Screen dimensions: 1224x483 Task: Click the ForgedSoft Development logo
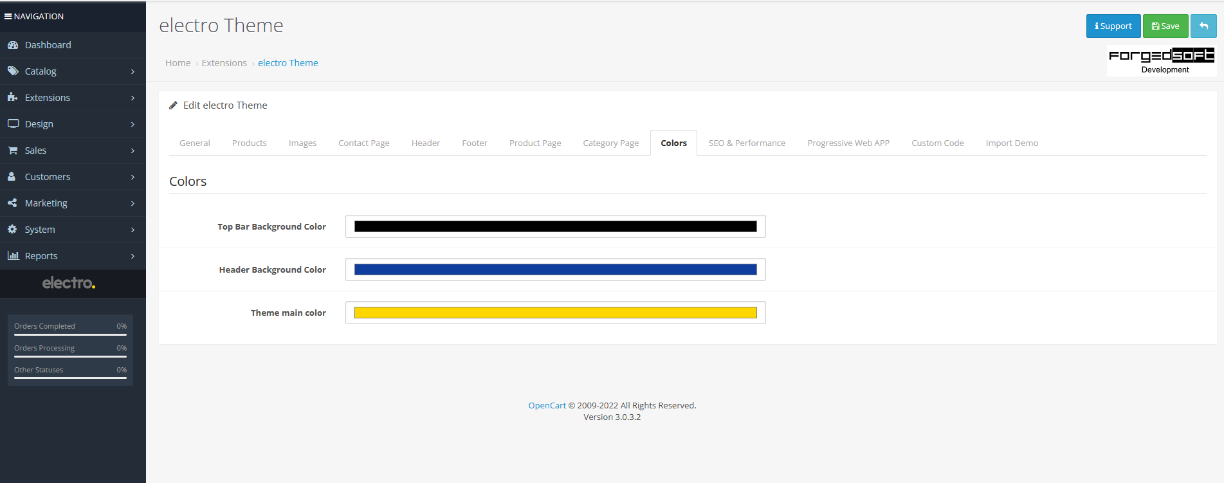[1162, 61]
